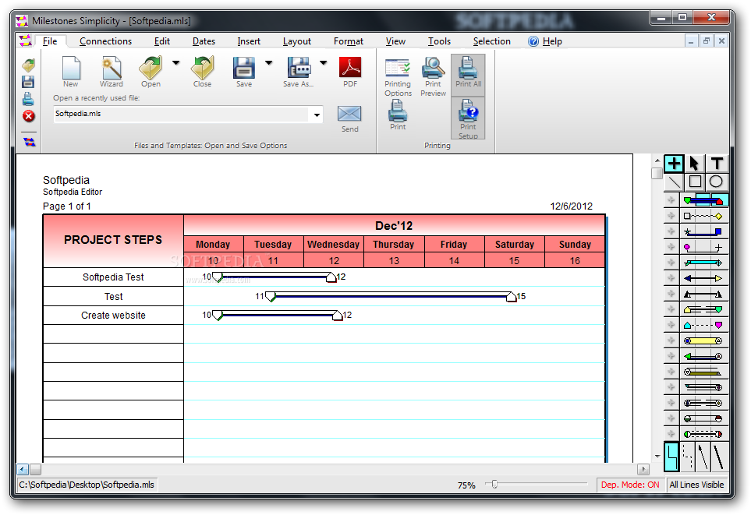Open the Help menu

[546, 41]
